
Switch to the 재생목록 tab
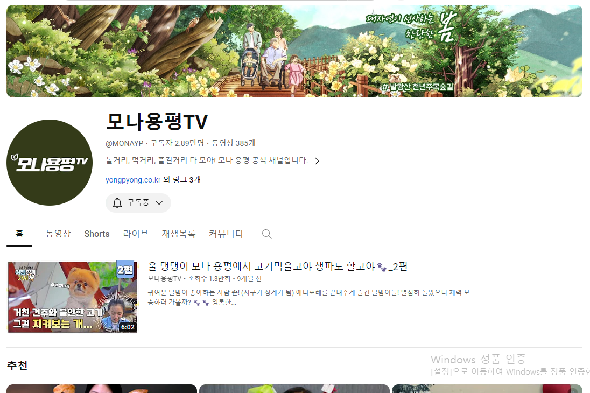point(179,234)
